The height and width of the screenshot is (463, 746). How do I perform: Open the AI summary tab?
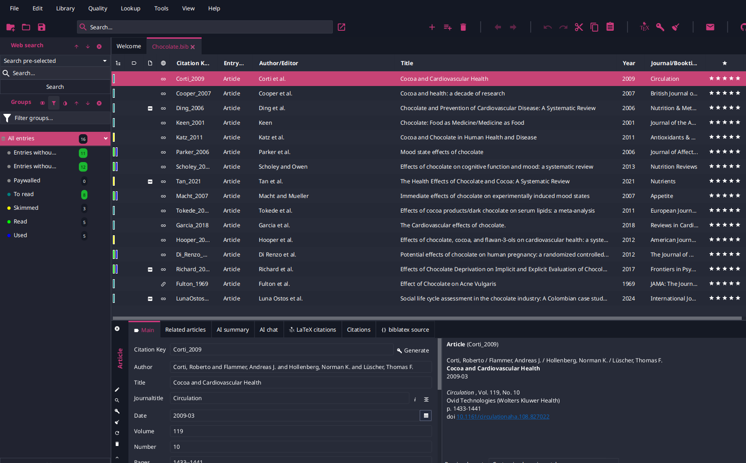pyautogui.click(x=233, y=330)
